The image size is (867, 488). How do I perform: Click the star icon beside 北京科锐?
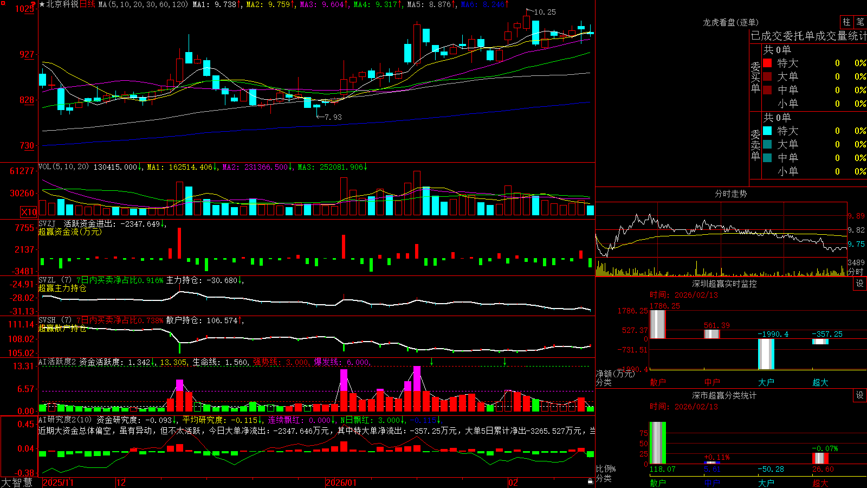[42, 4]
